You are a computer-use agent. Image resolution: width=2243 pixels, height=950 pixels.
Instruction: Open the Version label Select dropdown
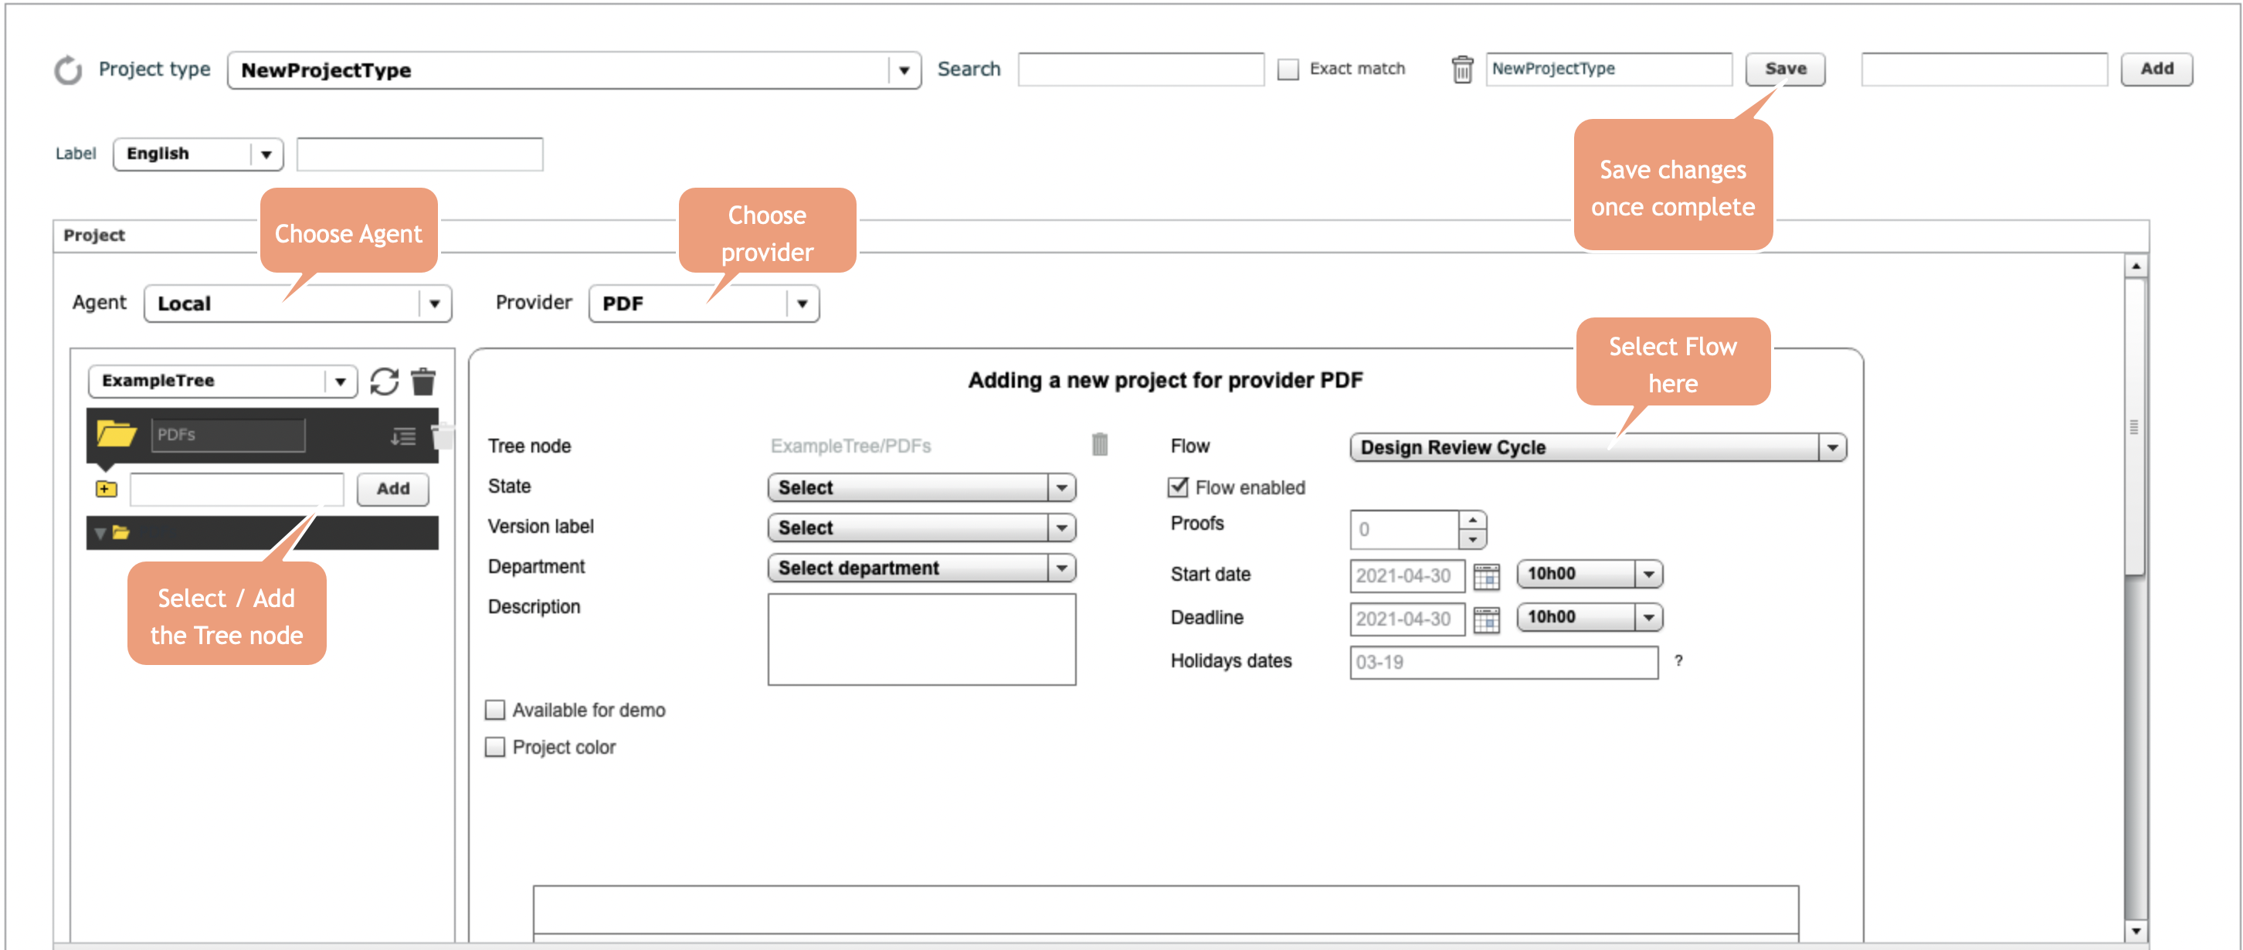[x=921, y=528]
